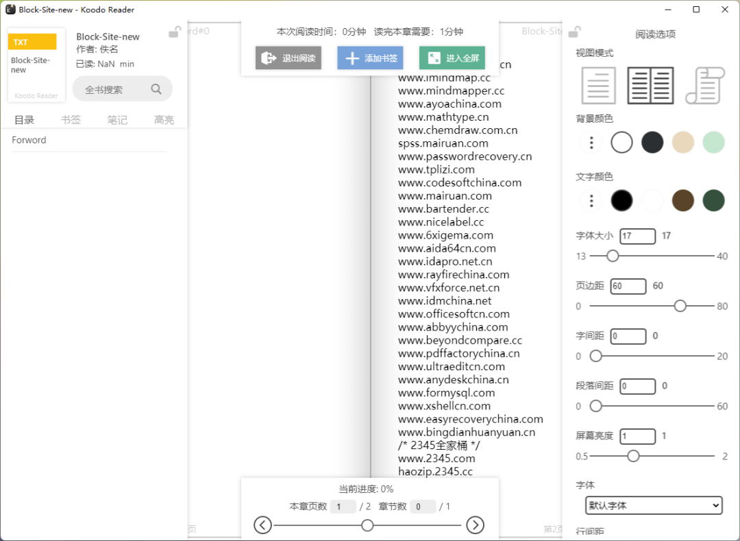Screen dimensions: 740x541
Task: Open more text color options via three-dot icon
Action: pos(591,200)
